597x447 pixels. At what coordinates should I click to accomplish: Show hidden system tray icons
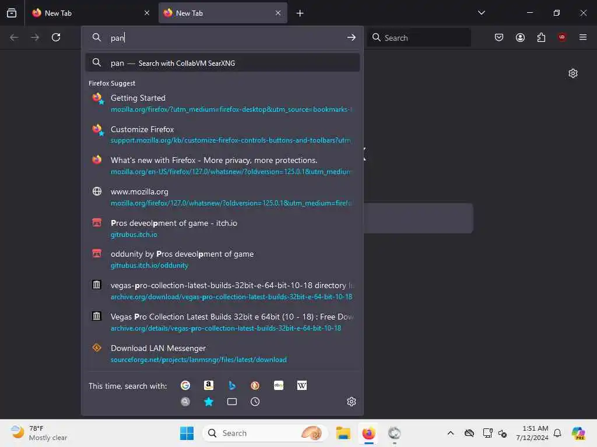point(451,433)
